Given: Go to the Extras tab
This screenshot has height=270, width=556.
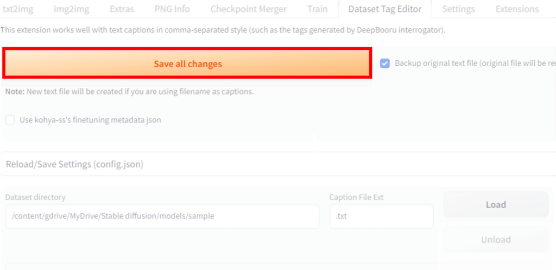Looking at the screenshot, I should point(122,9).
